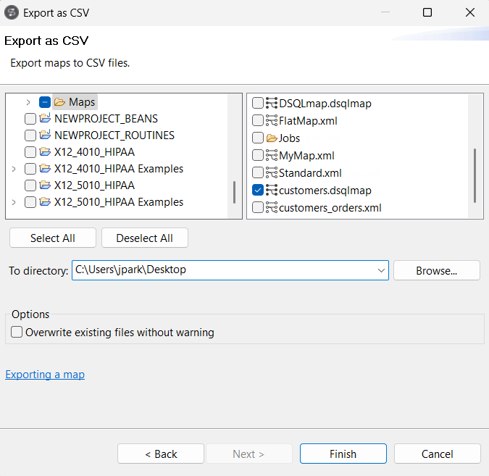Image resolution: width=489 pixels, height=476 pixels.
Task: Select the X12_4010_HIPAA tree item
Action: click(94, 152)
